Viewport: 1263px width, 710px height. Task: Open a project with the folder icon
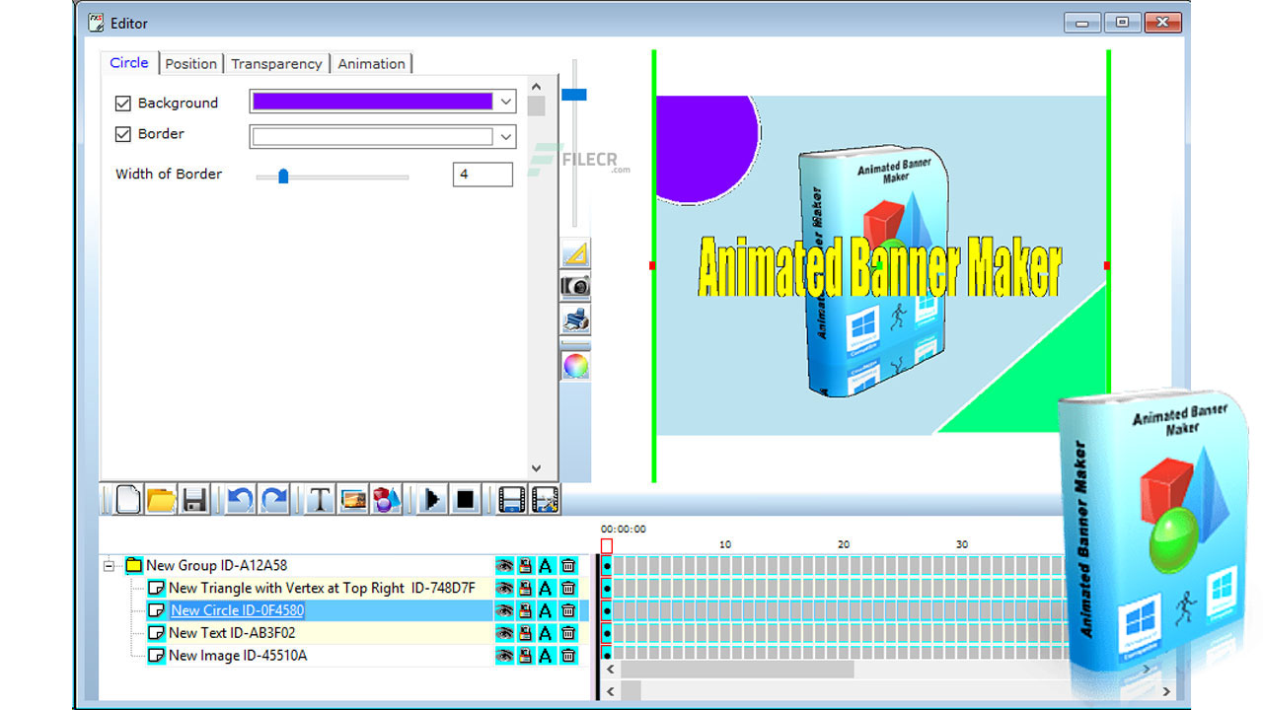tap(161, 499)
